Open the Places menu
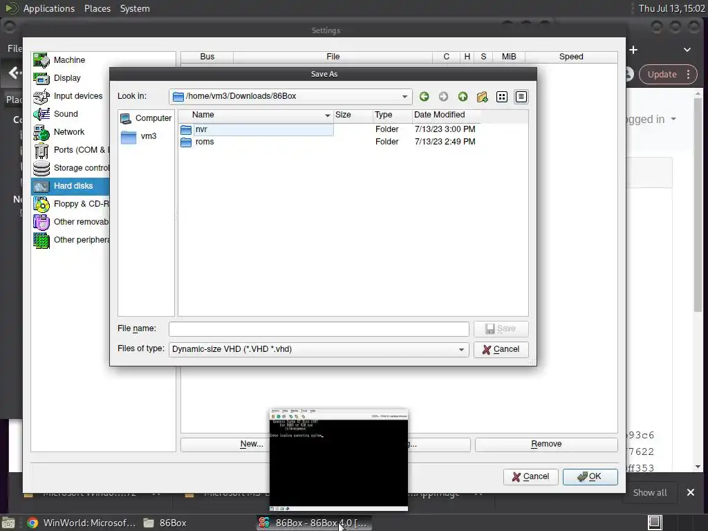 (97, 8)
